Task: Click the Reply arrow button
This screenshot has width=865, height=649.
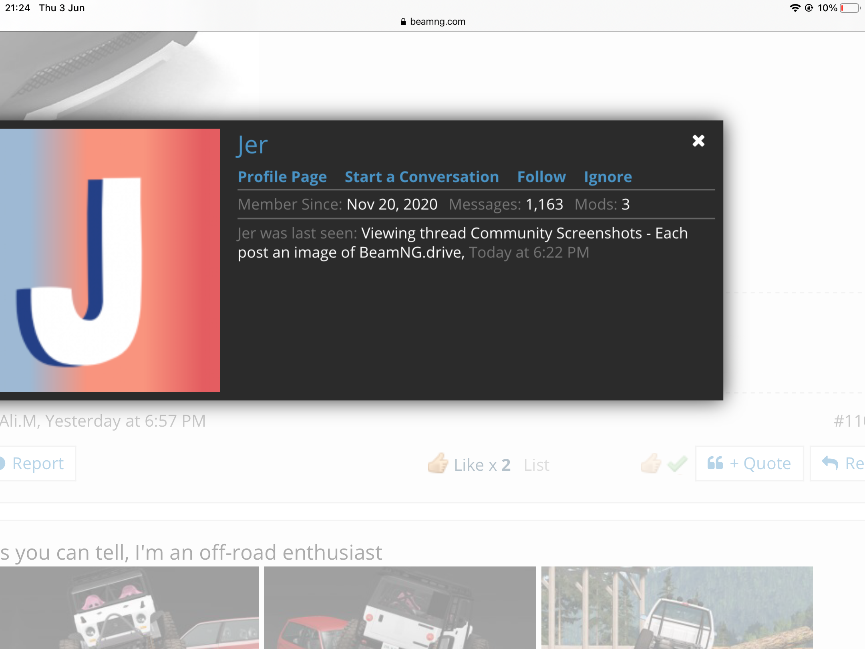Action: pyautogui.click(x=838, y=464)
